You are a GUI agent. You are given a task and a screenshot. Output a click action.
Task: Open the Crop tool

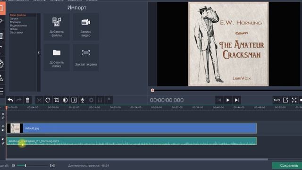[57, 100]
